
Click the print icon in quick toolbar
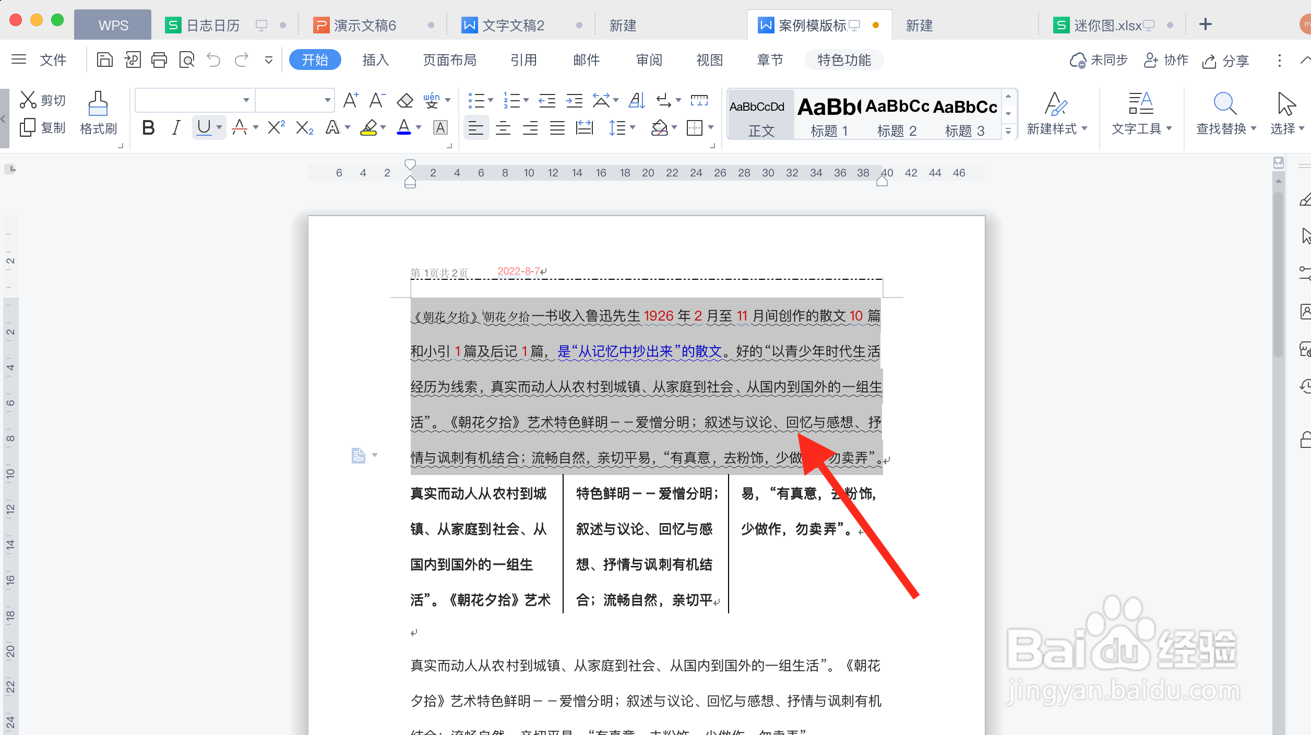(x=159, y=60)
